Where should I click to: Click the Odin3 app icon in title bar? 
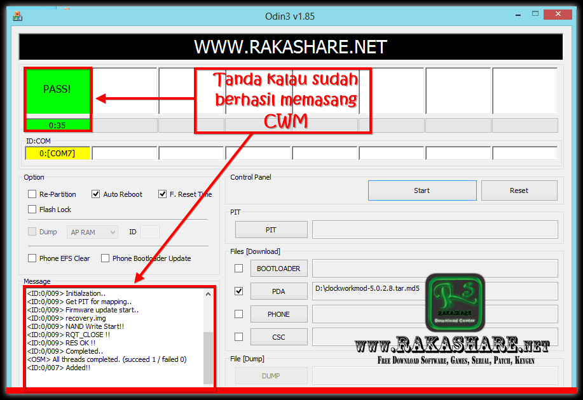[x=17, y=16]
